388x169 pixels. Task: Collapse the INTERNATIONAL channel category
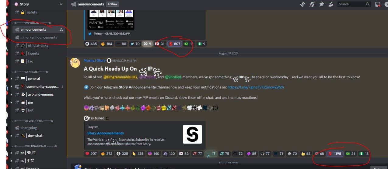pos(35,146)
